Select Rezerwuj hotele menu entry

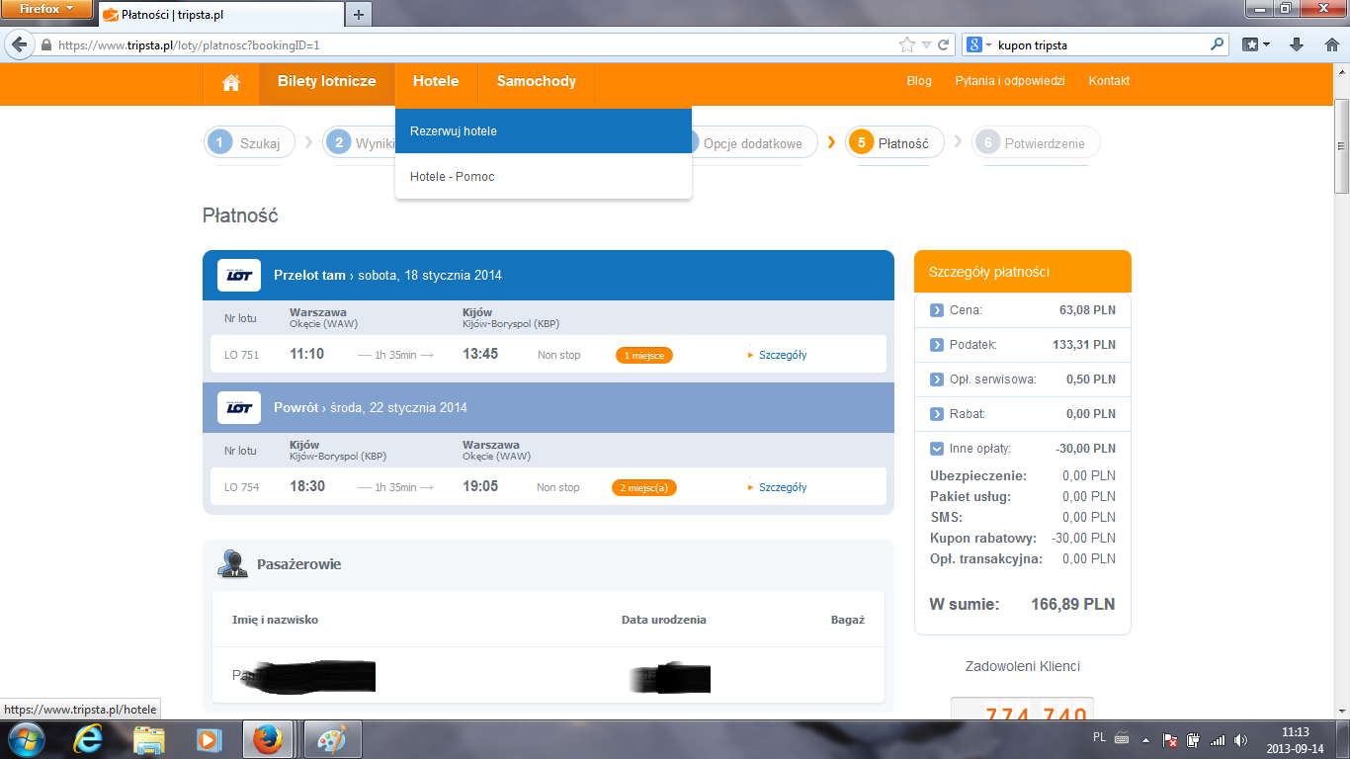tap(544, 131)
